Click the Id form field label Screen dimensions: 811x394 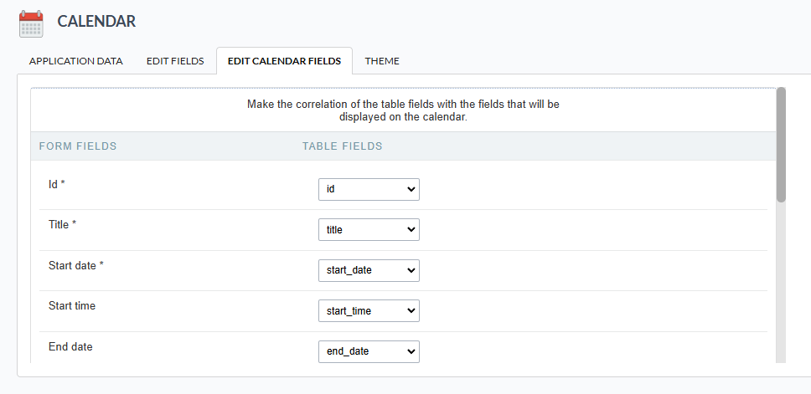point(57,184)
